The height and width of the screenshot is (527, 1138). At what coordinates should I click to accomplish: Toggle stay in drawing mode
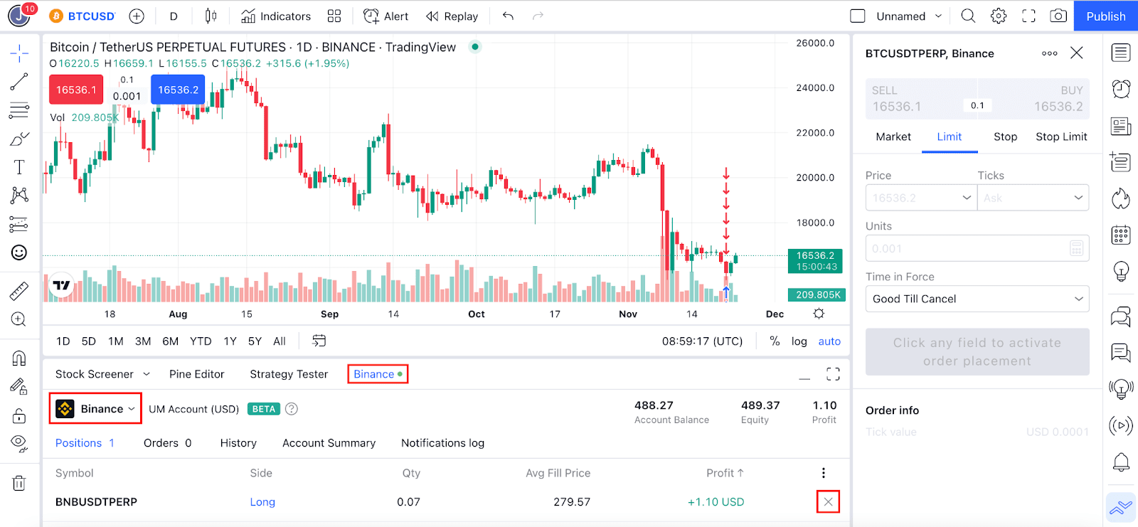(x=19, y=386)
